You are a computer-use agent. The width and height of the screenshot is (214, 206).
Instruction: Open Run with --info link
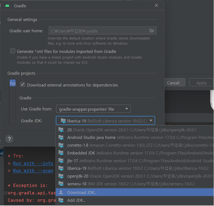(33, 164)
